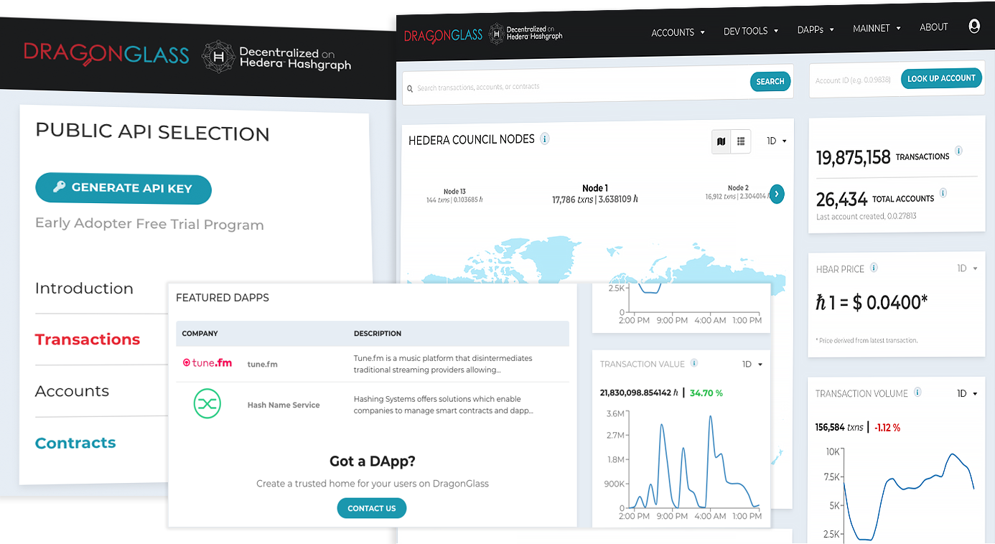This screenshot has width=995, height=544.
Task: Open info icon beside Transactions count
Action: coord(958,151)
